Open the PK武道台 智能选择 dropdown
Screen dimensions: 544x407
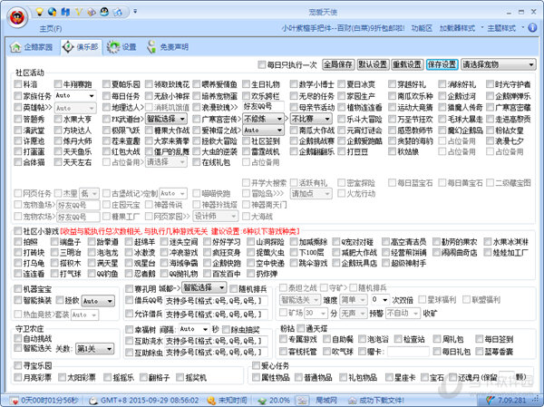[167, 119]
